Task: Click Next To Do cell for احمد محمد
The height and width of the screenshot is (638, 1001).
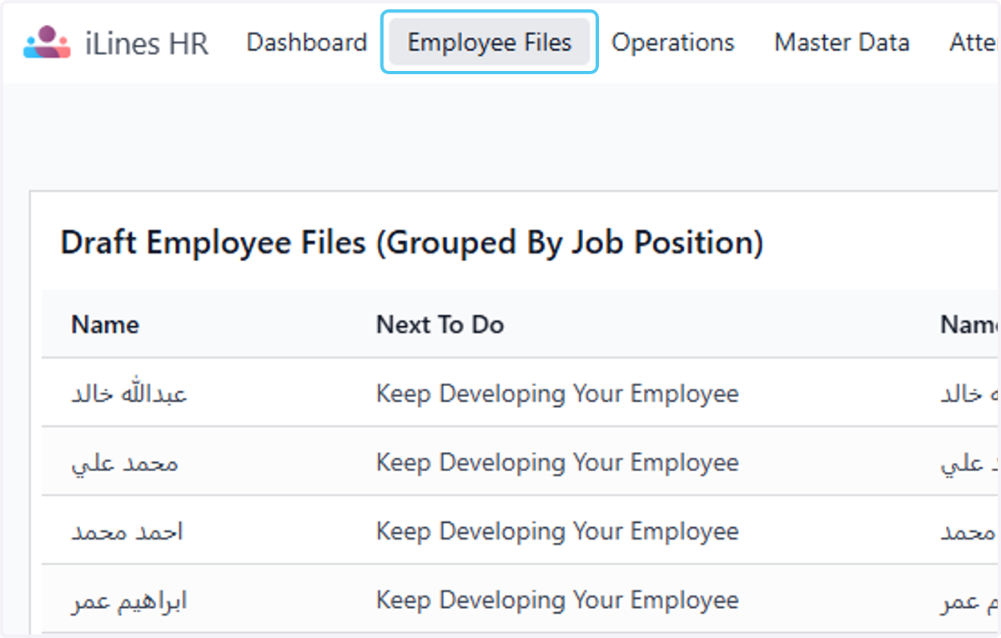Action: [x=557, y=531]
